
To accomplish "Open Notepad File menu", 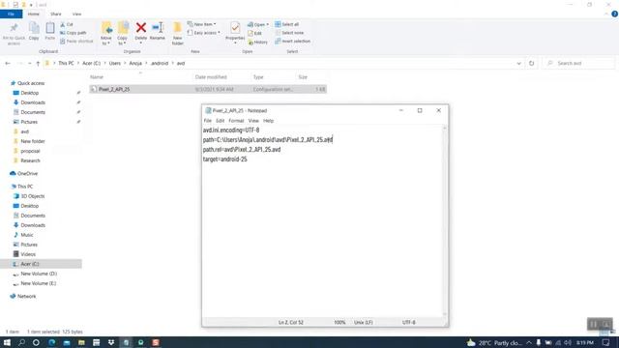I will [208, 121].
